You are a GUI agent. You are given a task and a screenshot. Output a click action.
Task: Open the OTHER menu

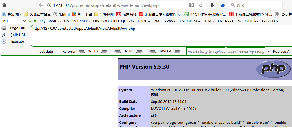click(251, 21)
